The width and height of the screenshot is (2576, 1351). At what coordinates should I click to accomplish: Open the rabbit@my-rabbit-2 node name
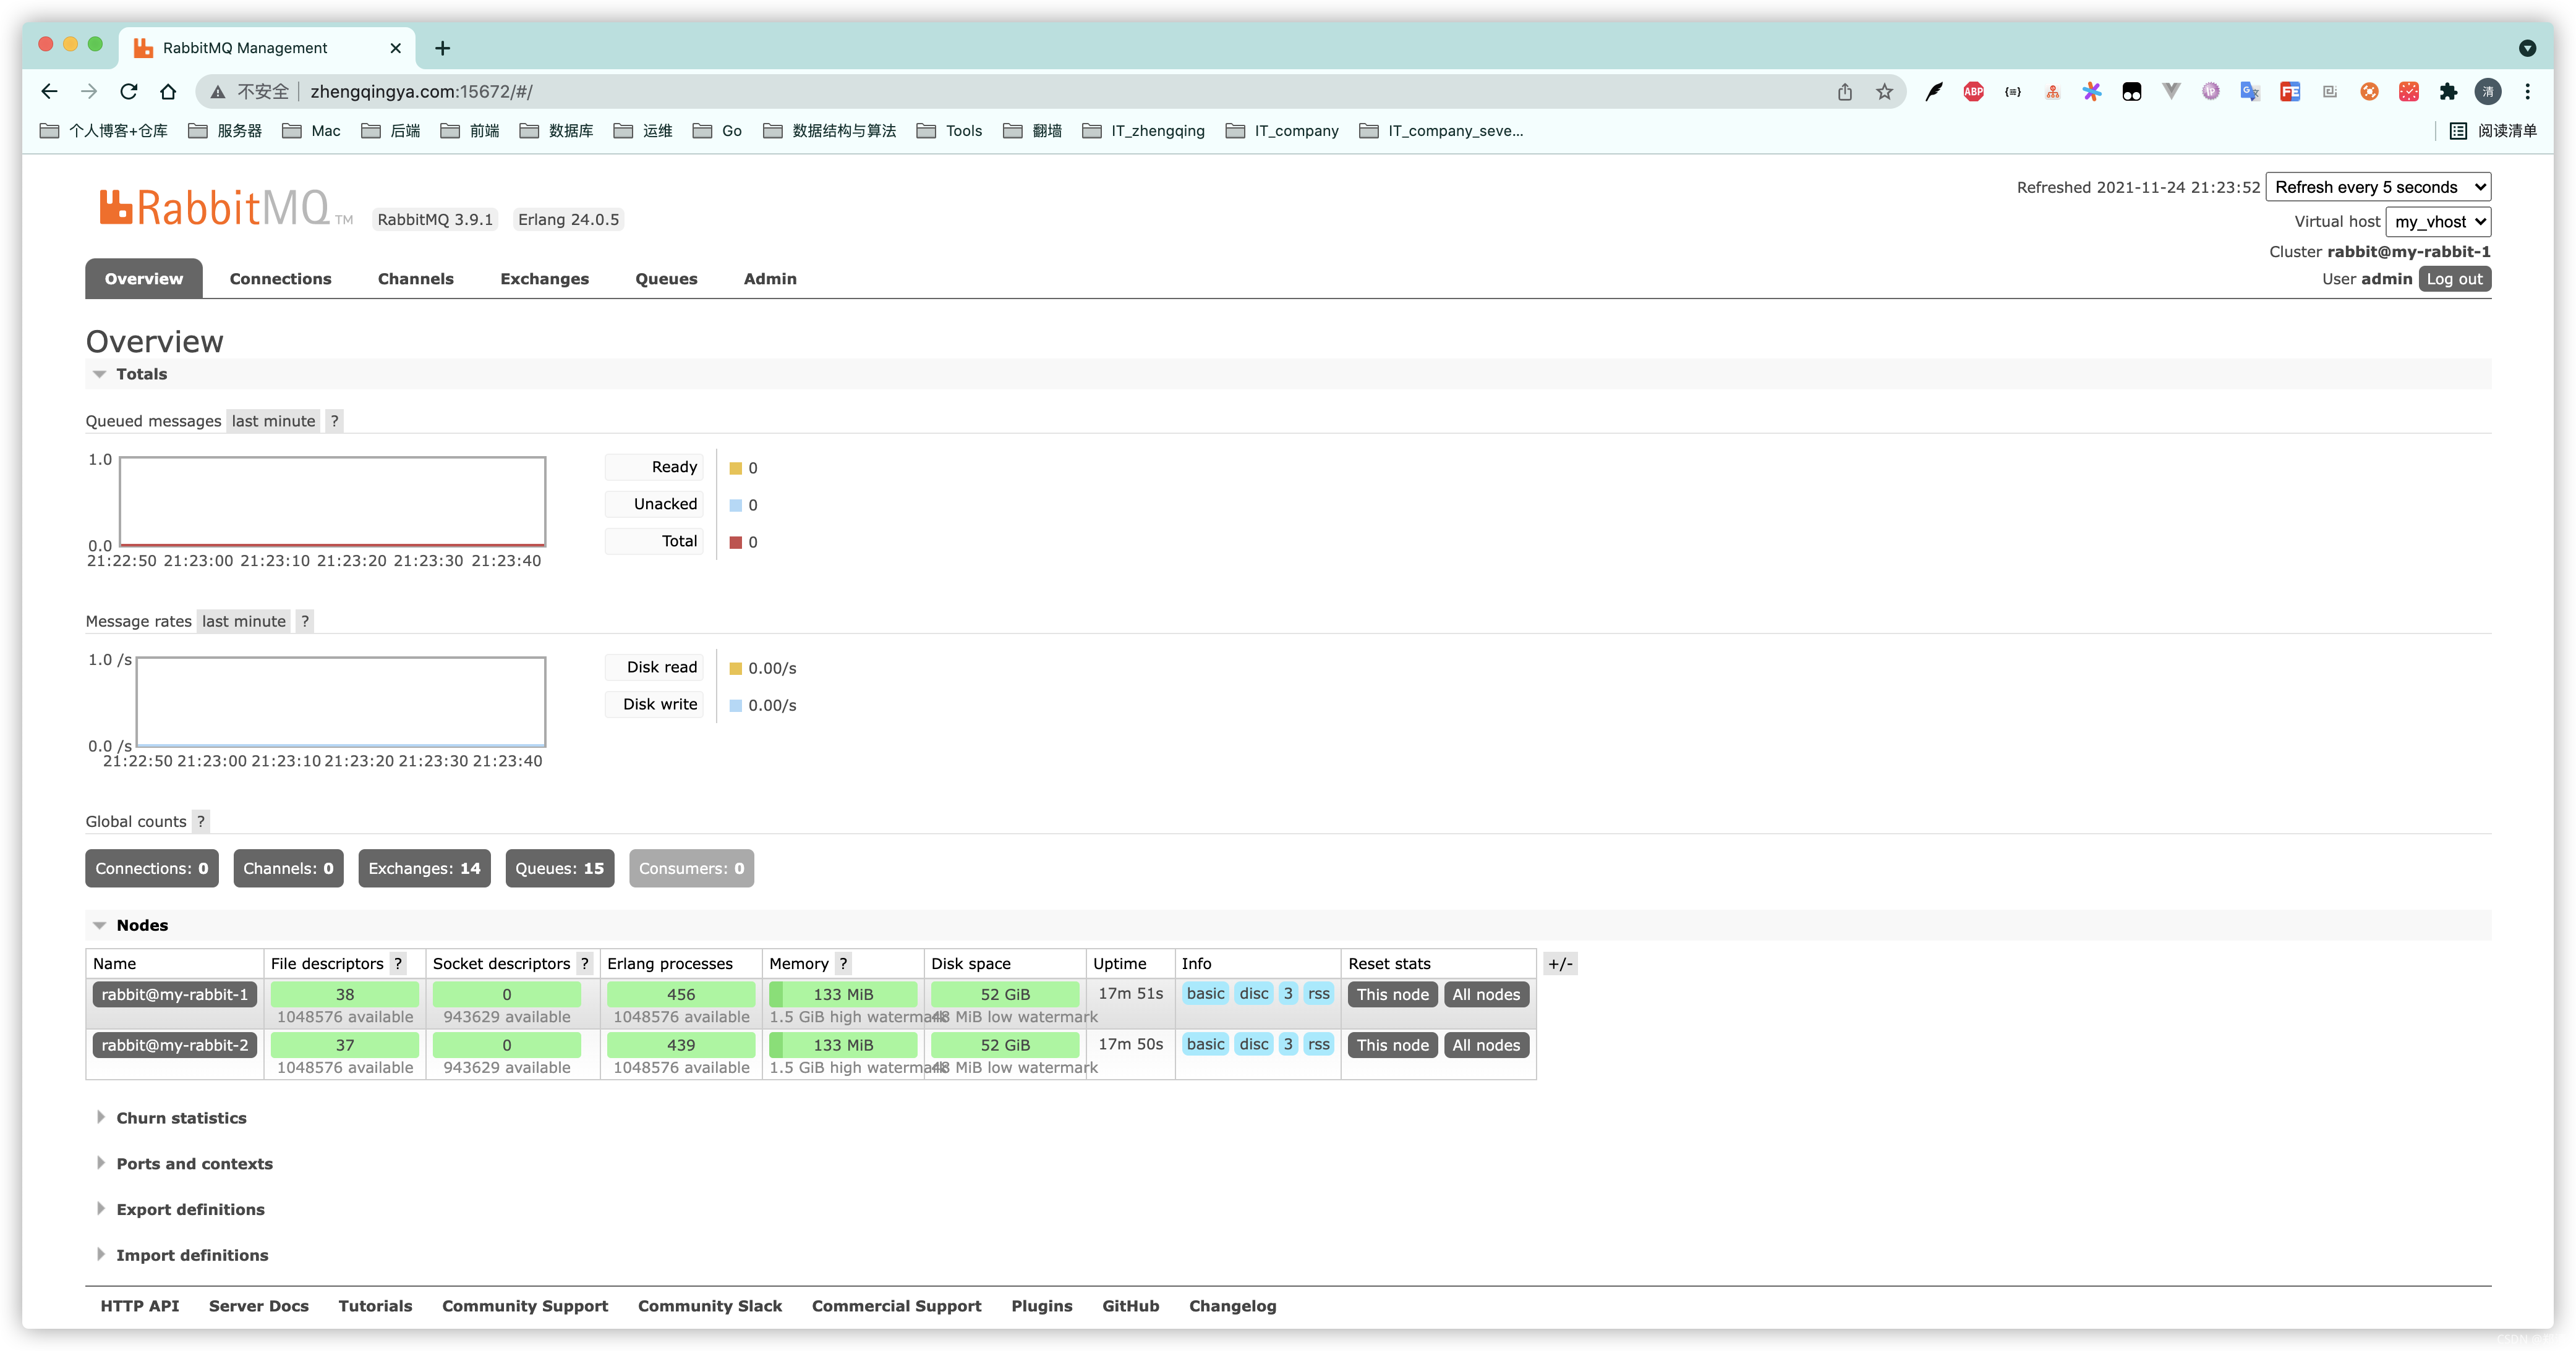175,1046
